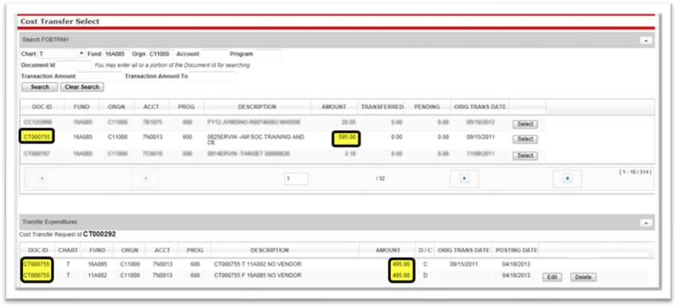Edit the 11A002 debit transfer line
Screen dimensions: 677x308
(x=552, y=277)
